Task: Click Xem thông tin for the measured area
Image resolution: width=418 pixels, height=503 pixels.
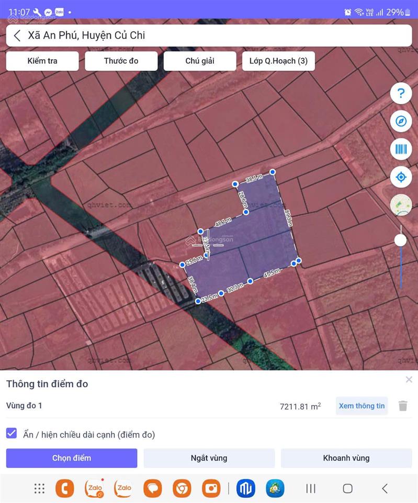Action: [361, 406]
